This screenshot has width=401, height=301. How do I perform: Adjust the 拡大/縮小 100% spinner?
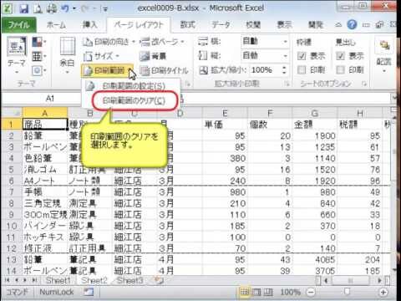(284, 70)
